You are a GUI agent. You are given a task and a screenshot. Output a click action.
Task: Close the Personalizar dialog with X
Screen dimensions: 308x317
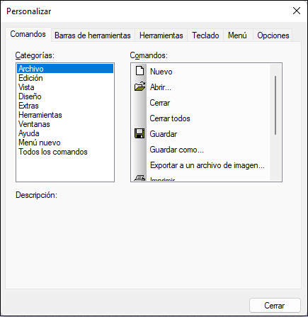[x=297, y=11]
